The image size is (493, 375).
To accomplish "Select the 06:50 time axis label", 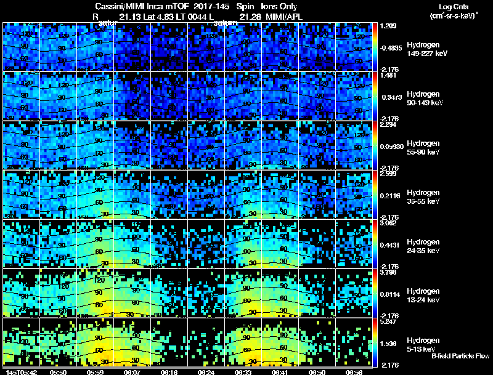I will (317, 372).
